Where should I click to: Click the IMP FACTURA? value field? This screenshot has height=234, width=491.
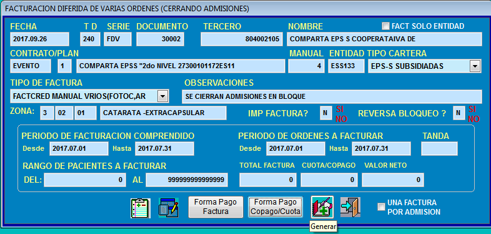325,113
